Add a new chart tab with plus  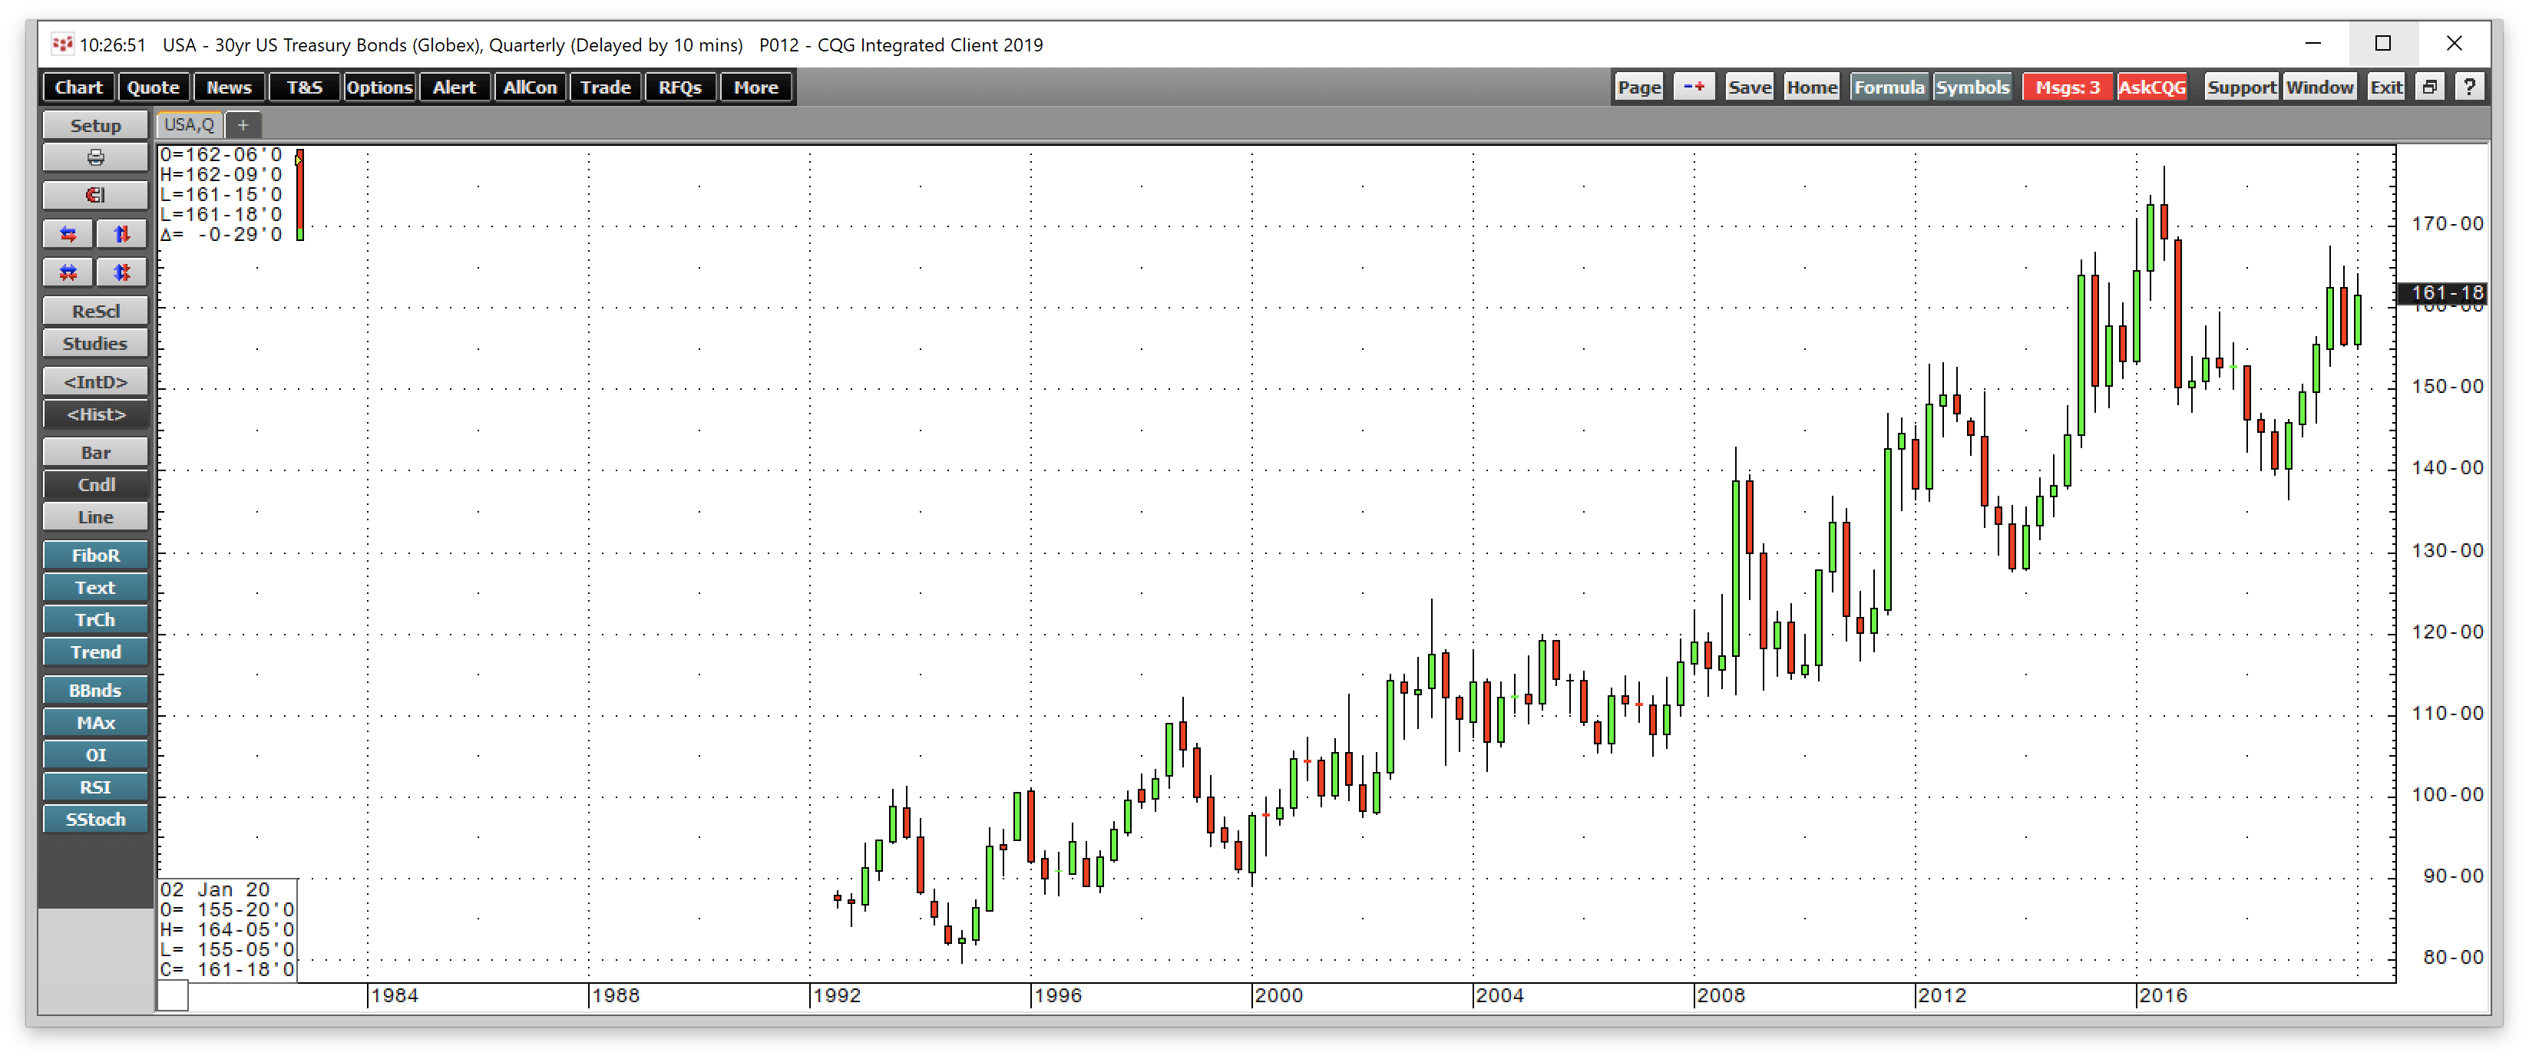(243, 124)
